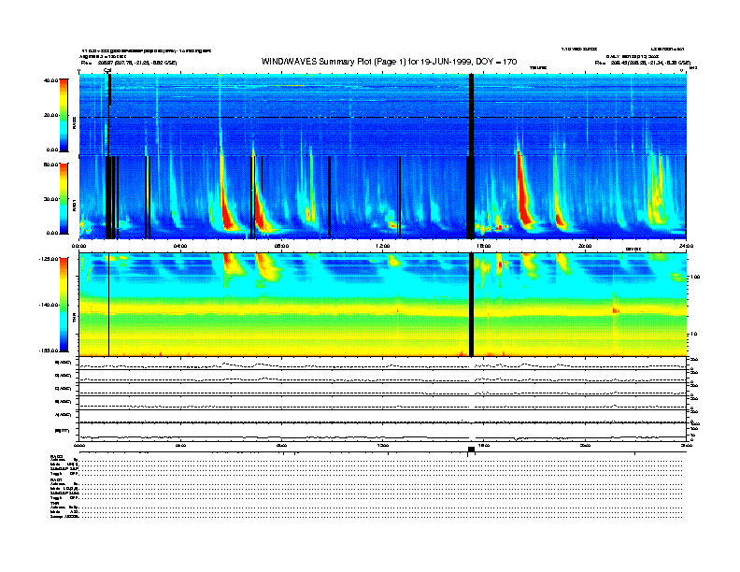
Task: Click the bottom line-plot row label with (nT)
Action: [x=63, y=431]
